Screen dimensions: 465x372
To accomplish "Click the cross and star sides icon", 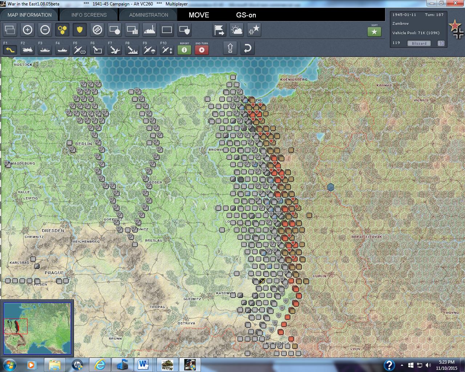I will point(254,30).
